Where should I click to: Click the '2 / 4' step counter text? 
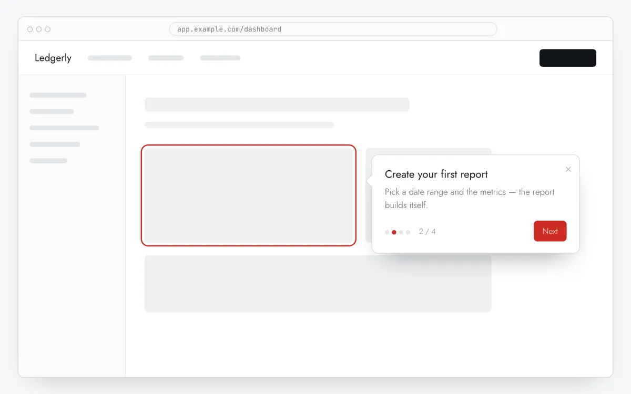click(428, 232)
